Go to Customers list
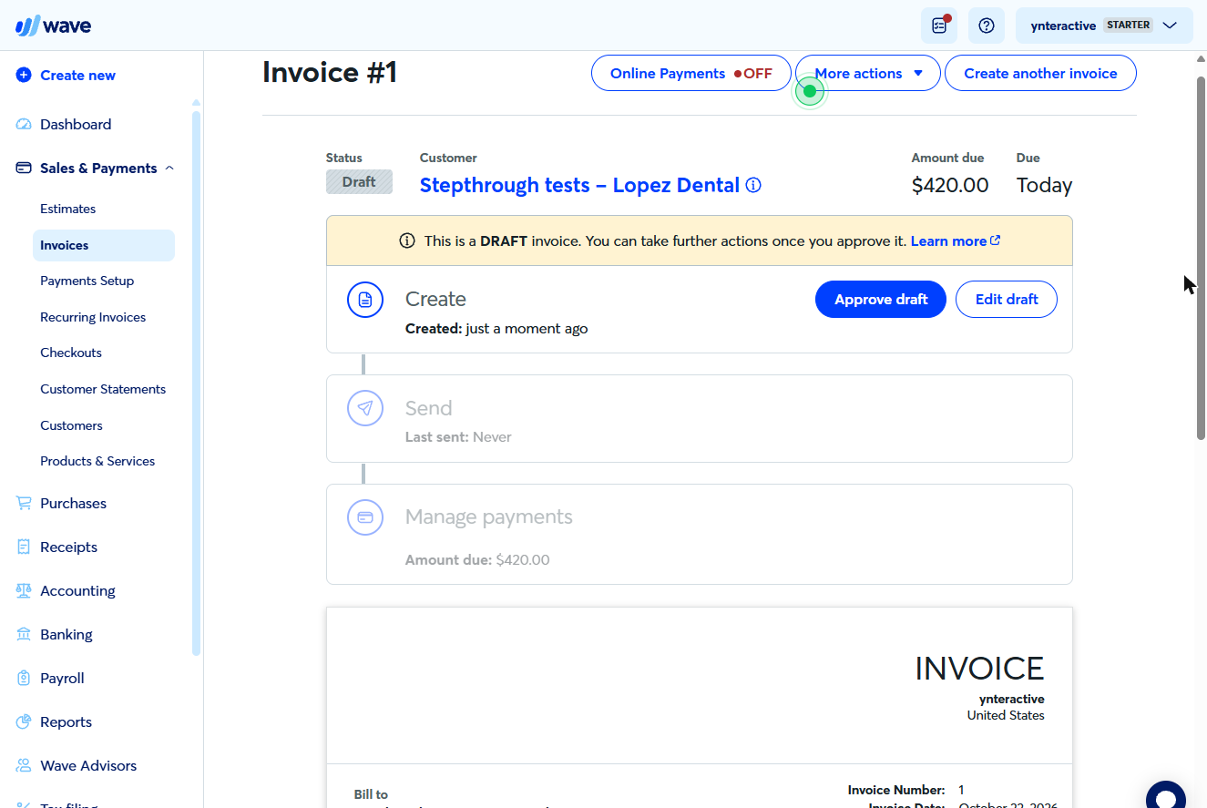The image size is (1207, 808). click(71, 425)
